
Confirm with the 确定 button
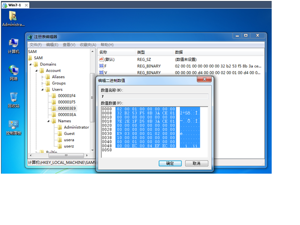tap(170, 163)
